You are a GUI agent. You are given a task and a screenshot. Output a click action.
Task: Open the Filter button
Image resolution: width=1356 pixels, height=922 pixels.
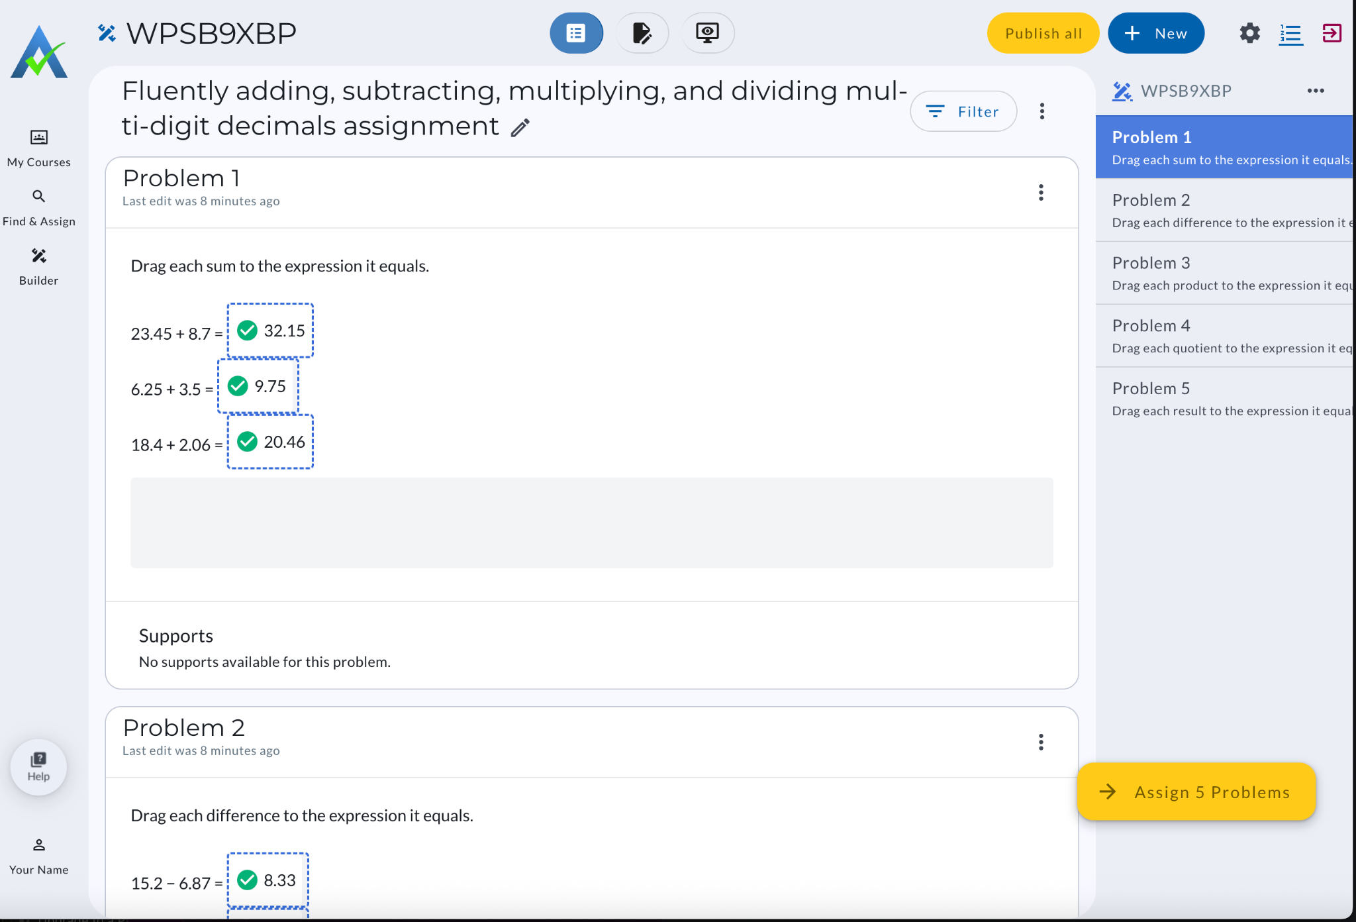click(963, 111)
